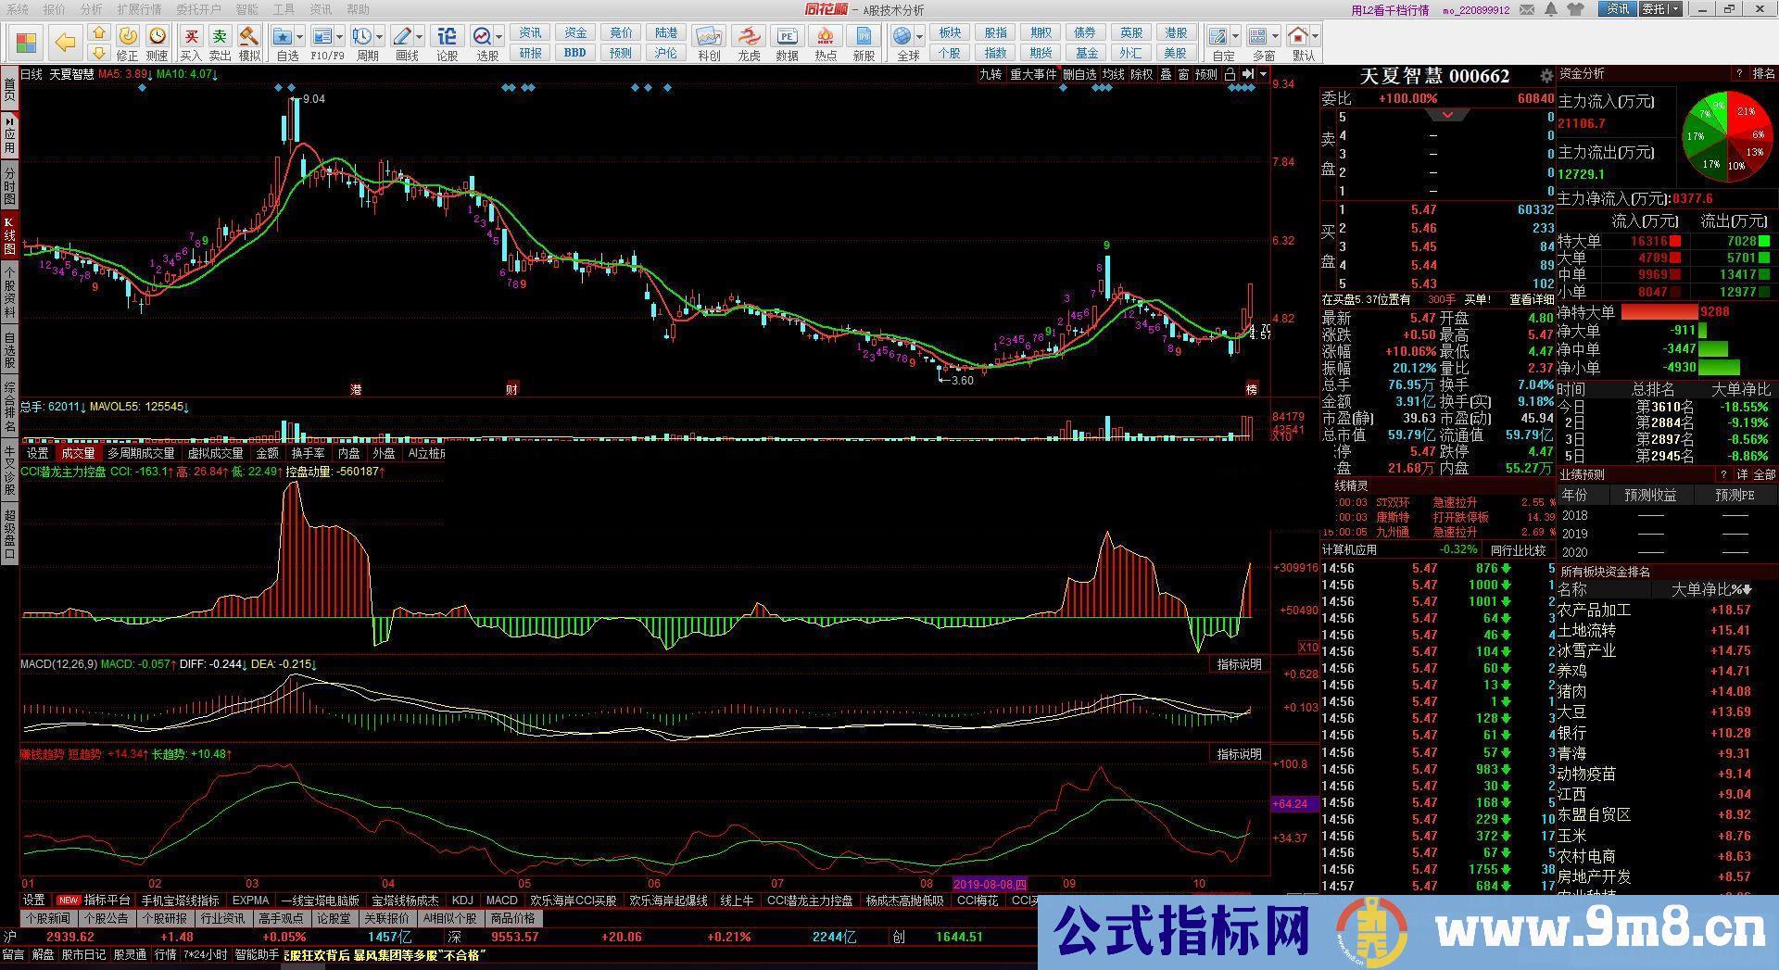
Task: Open the 系统 menu
Action: (17, 9)
